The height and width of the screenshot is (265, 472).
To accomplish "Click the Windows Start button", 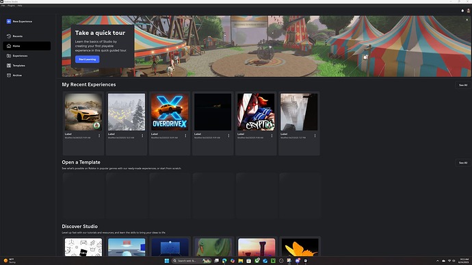I will [167, 261].
